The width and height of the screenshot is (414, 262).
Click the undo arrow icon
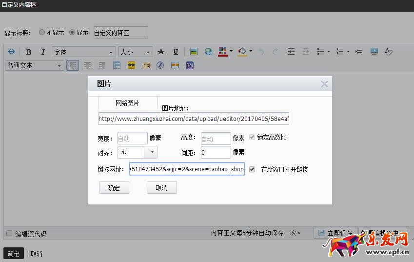coord(261,52)
